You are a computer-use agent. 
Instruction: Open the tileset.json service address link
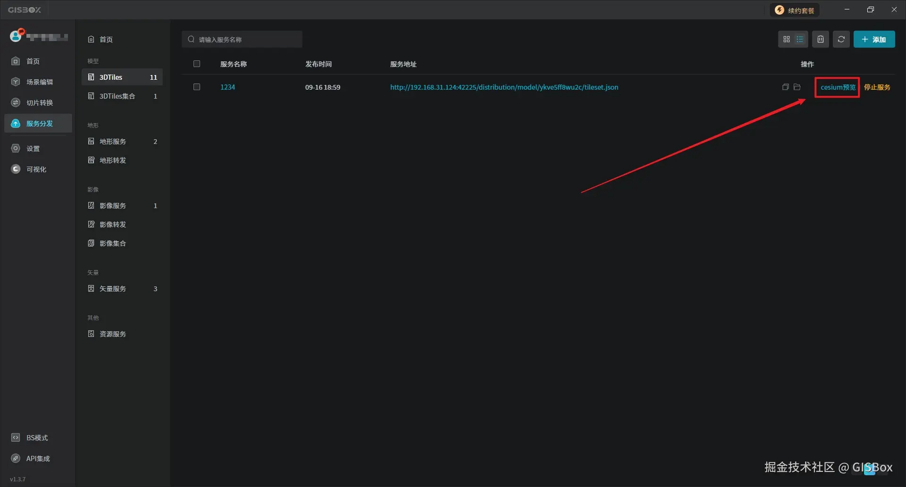pyautogui.click(x=504, y=87)
